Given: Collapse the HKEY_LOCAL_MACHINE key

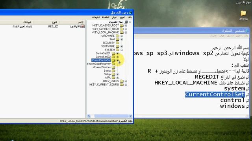Looking at the screenshot, I should 126,33.
